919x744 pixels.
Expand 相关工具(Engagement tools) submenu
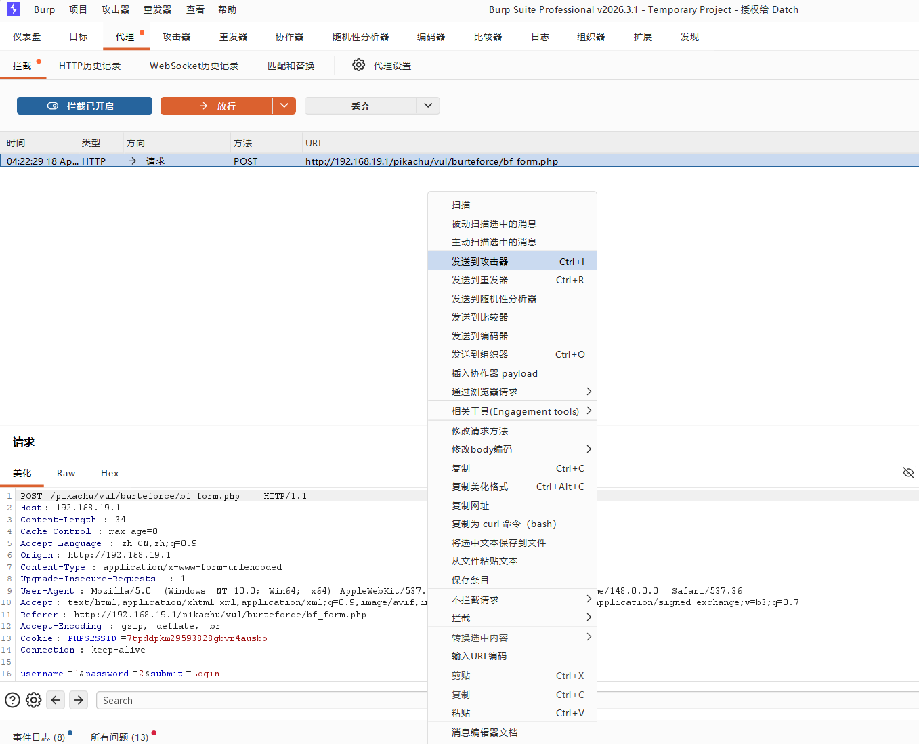(512, 411)
